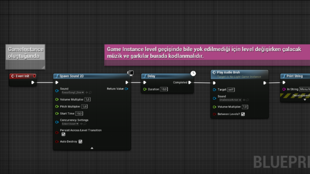Viewport: 310px width, 174px height.
Task: Expand the Print String advanced pins arrow
Action: (x=305, y=100)
